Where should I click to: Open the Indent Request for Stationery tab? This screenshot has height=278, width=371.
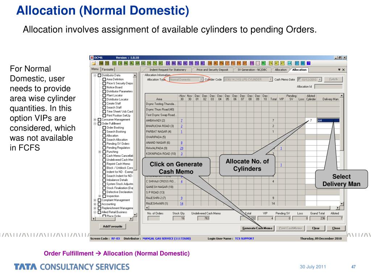pyautogui.click(x=168, y=70)
